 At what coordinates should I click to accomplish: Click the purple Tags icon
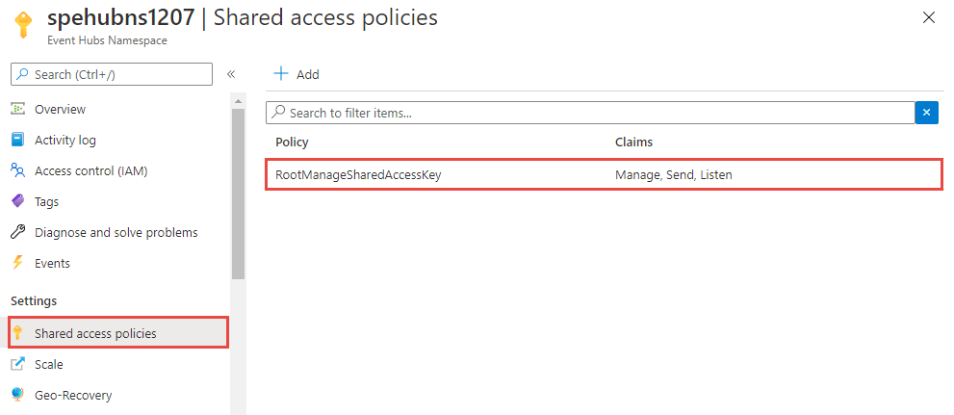tap(17, 201)
